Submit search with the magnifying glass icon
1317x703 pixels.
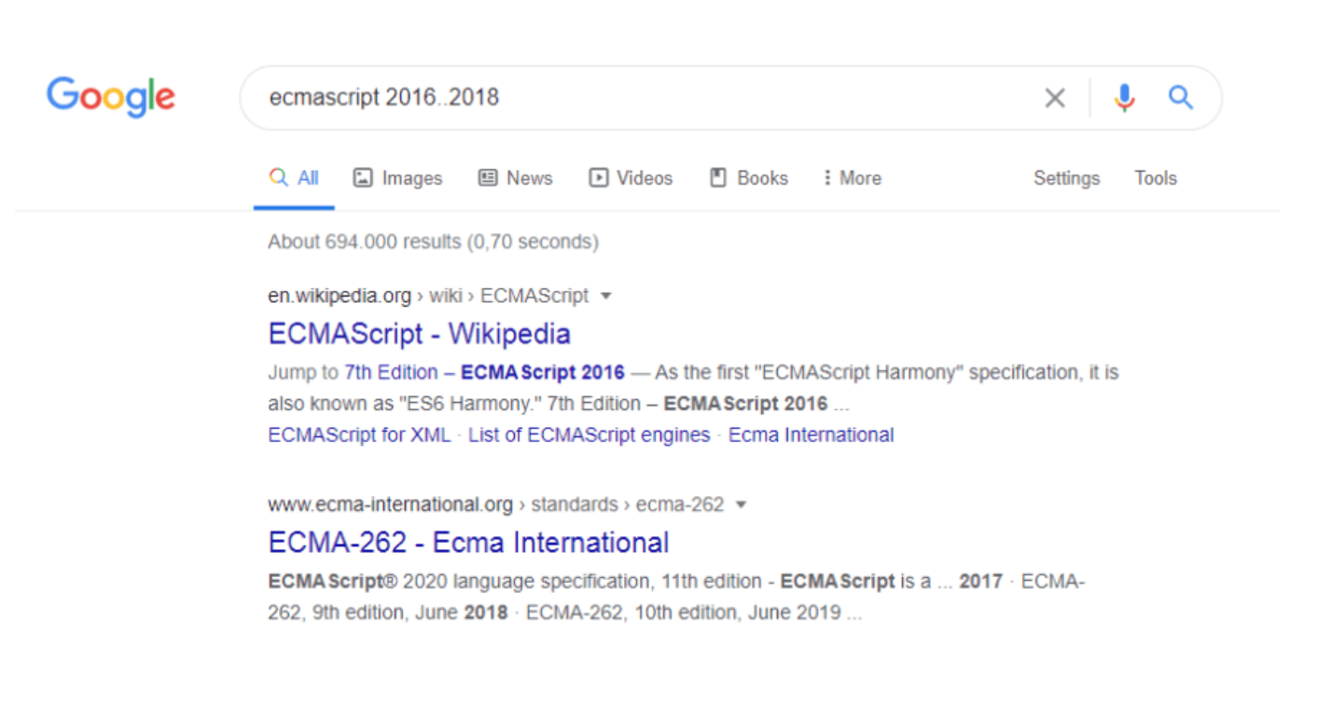(1181, 97)
